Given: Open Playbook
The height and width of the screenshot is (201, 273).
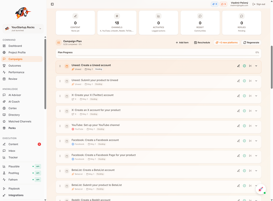Looking at the screenshot, I should [22, 189].
